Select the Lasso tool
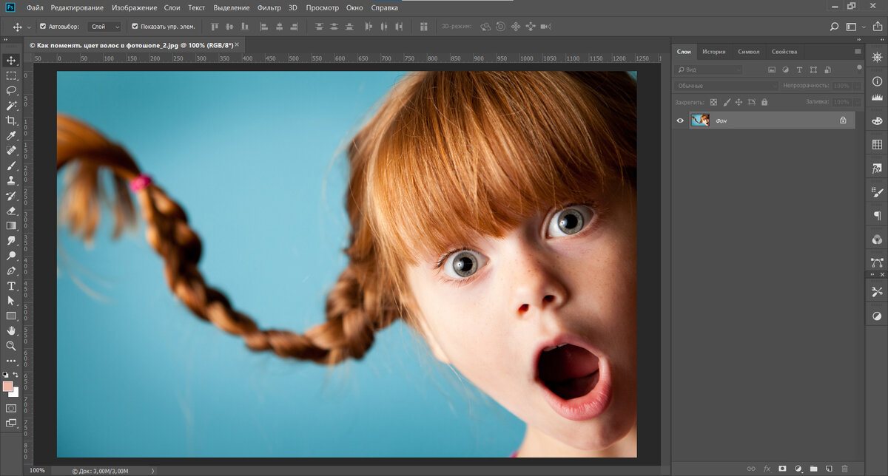 tap(11, 90)
